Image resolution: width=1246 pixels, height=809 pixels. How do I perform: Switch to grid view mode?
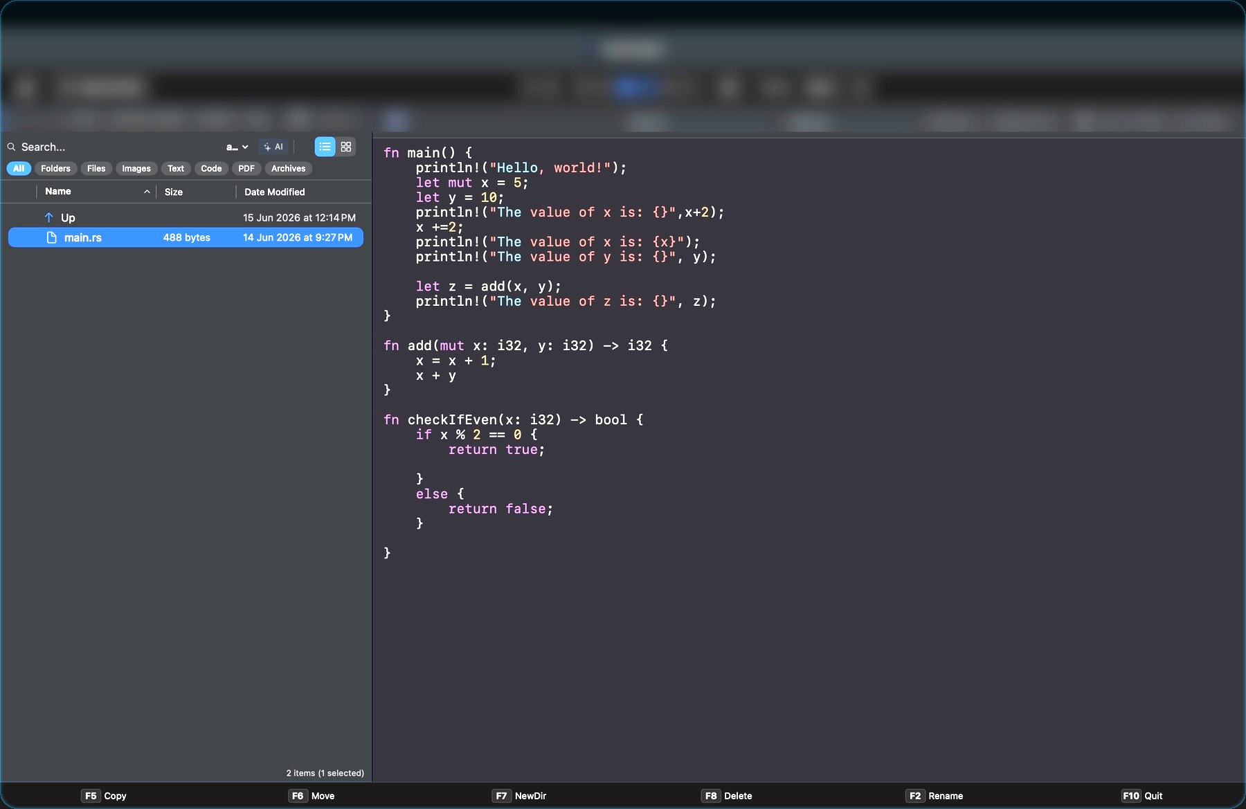346,147
